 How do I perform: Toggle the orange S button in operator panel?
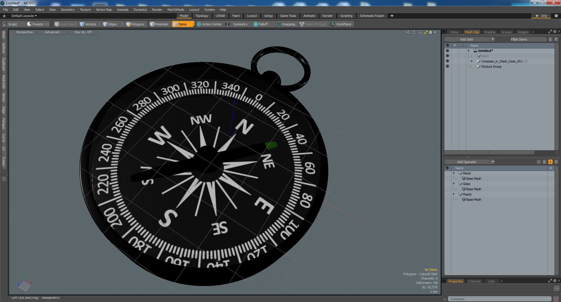[x=550, y=162]
